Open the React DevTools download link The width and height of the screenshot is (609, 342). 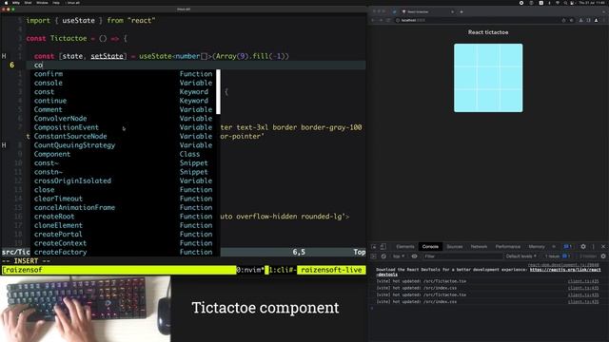pos(564,269)
